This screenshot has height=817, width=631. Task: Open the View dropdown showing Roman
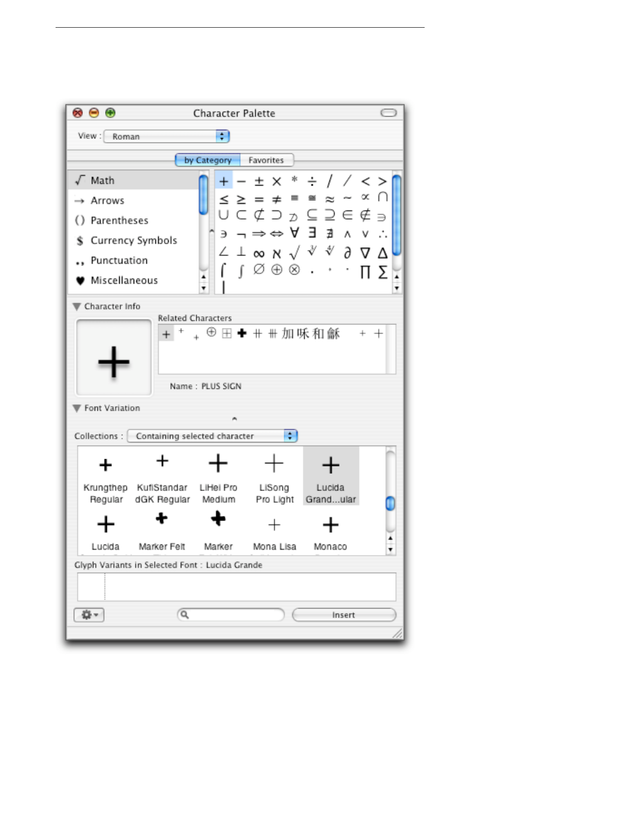tap(167, 136)
